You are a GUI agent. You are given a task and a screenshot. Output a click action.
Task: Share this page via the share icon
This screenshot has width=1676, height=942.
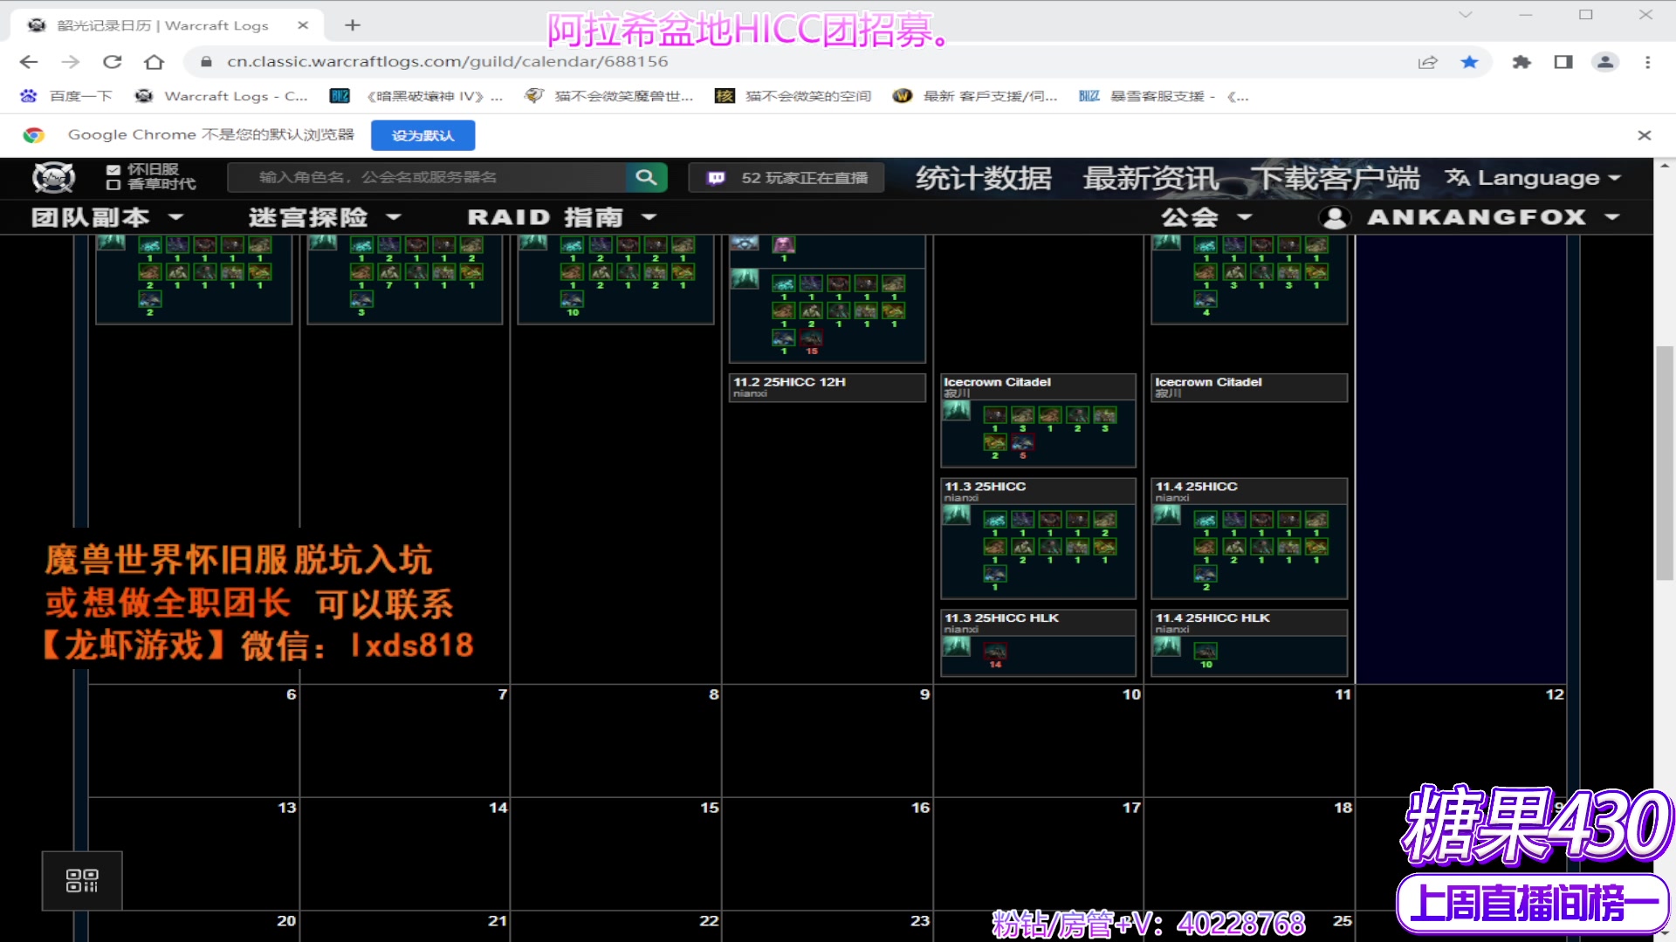point(1428,62)
